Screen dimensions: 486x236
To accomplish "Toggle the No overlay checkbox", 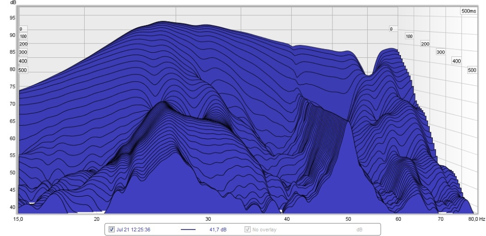I will tap(248, 230).
